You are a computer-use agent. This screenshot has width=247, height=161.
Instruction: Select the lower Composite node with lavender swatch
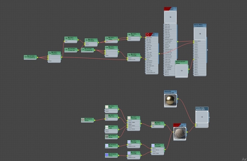(x=157, y=145)
